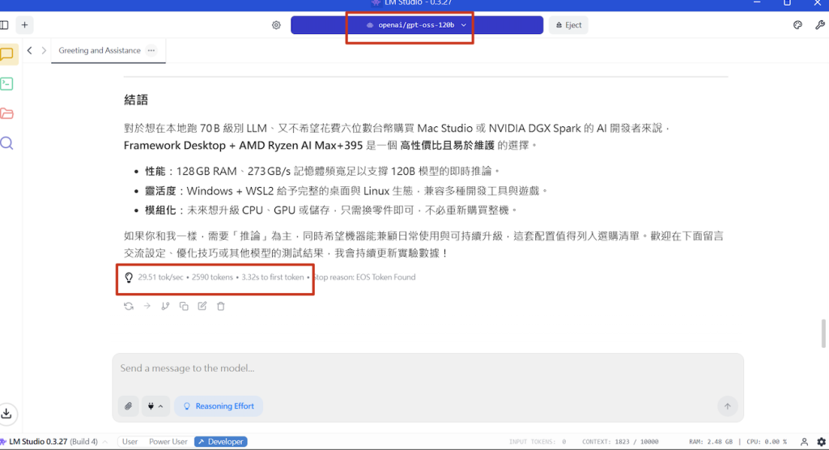Open app settings gear in the status bar

[x=821, y=442]
